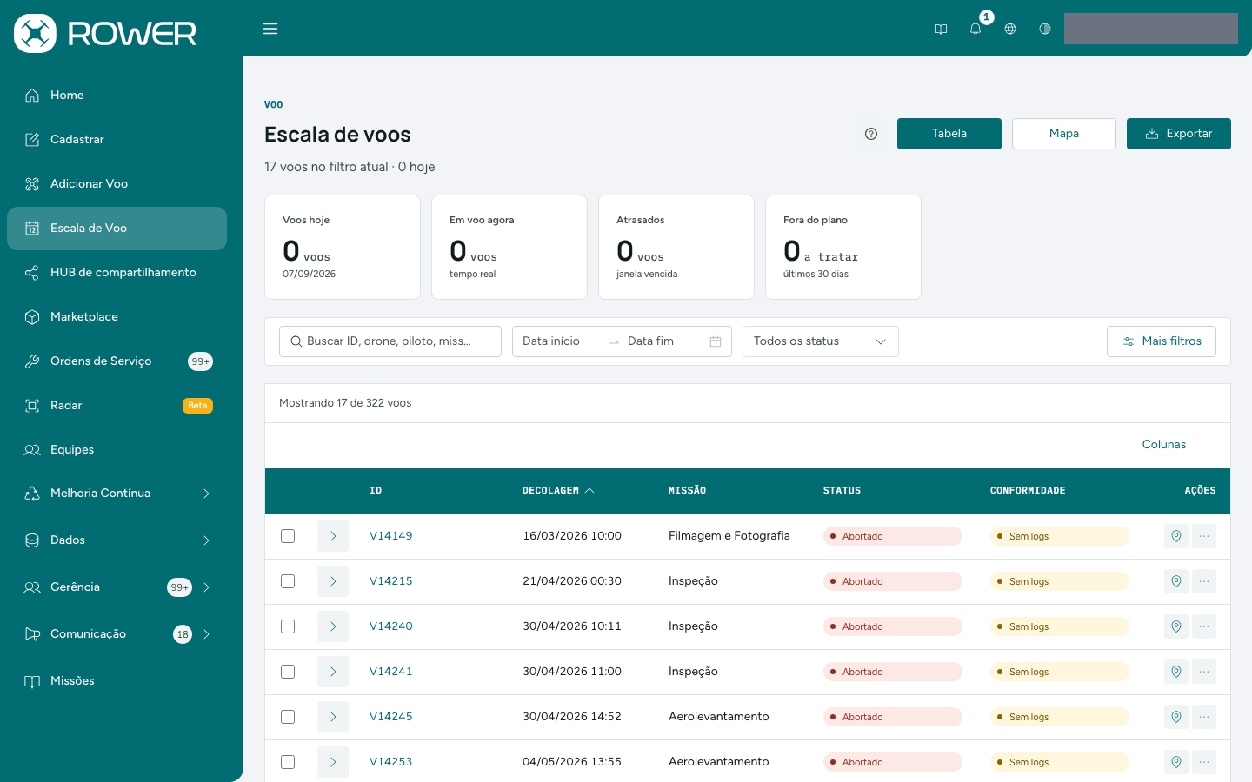Open location pin for flight V14241
The width and height of the screenshot is (1252, 782).
[x=1176, y=672]
